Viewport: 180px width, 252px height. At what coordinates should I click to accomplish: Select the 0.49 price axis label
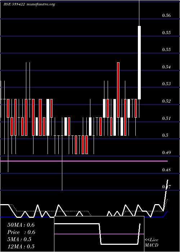tap(166, 153)
